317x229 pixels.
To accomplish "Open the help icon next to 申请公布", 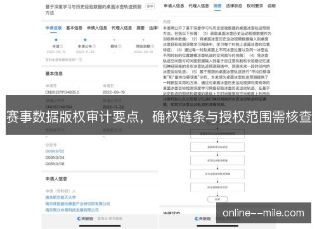I will [94, 46].
